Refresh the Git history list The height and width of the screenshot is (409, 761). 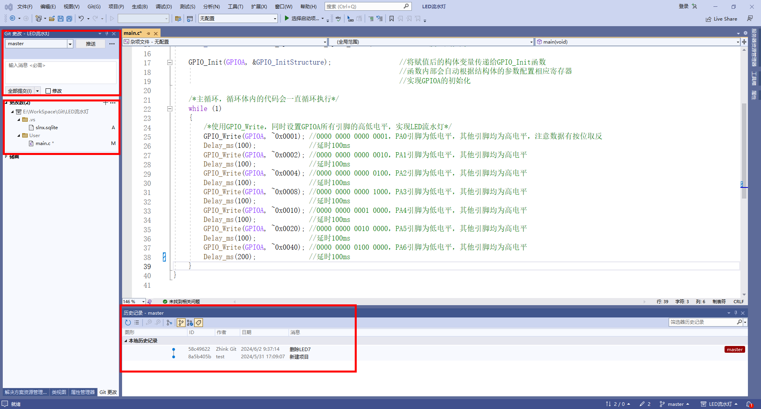(x=128, y=323)
